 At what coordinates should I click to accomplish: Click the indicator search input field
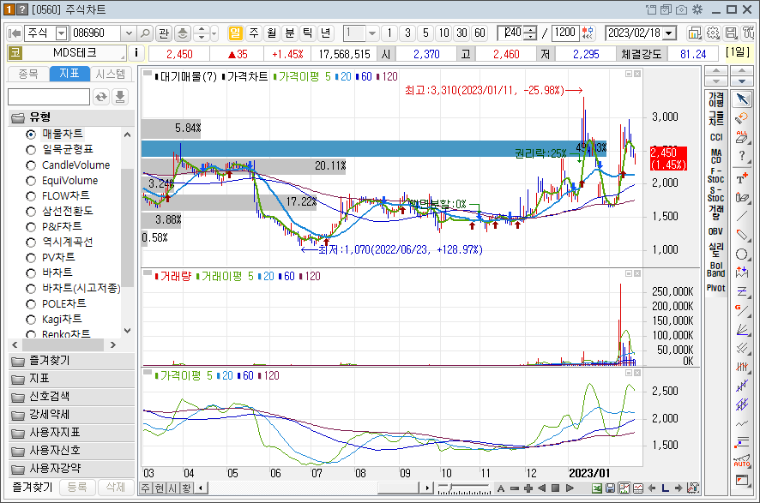pos(49,97)
